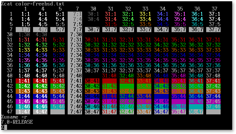Screen dimensions: 236x134
Task: Click the cyan "30;36" text
Action: [92, 66]
